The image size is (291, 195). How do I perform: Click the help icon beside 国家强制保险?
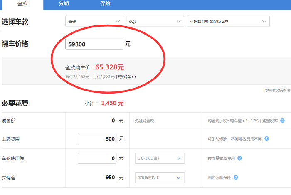point(236,178)
